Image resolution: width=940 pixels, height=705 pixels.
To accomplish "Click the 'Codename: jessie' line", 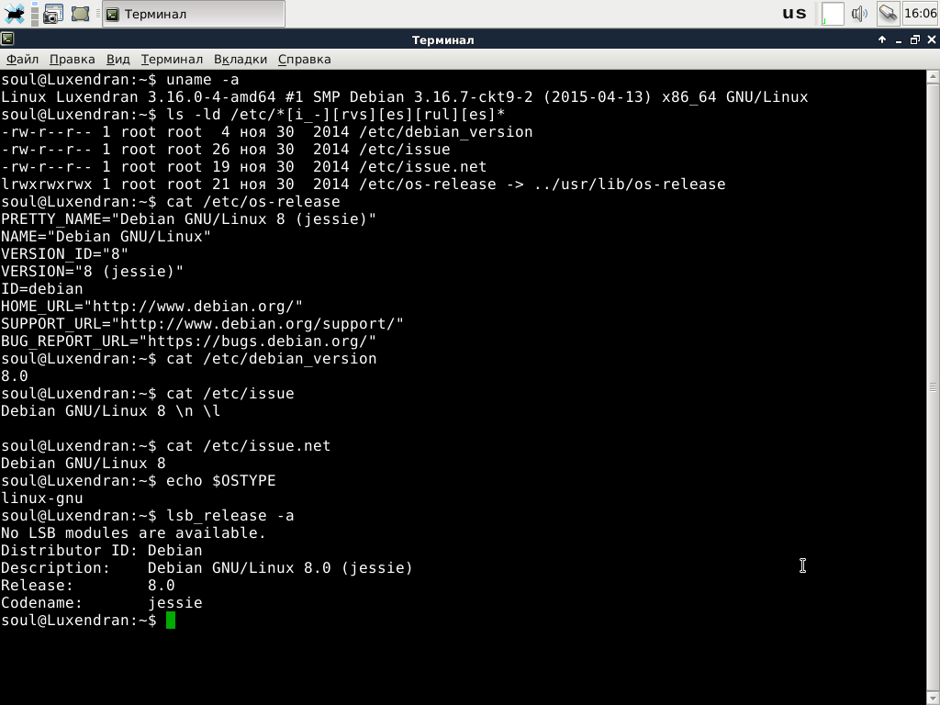I will [101, 602].
